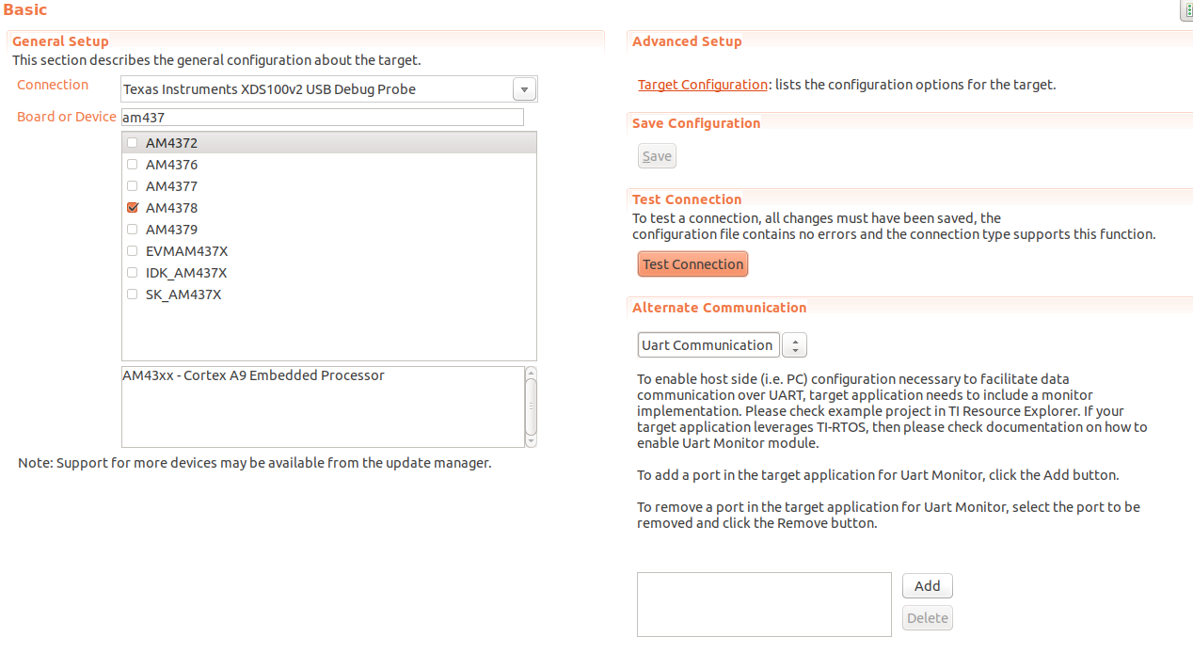Open the Target Configuration link
This screenshot has width=1193, height=669.
(x=702, y=85)
